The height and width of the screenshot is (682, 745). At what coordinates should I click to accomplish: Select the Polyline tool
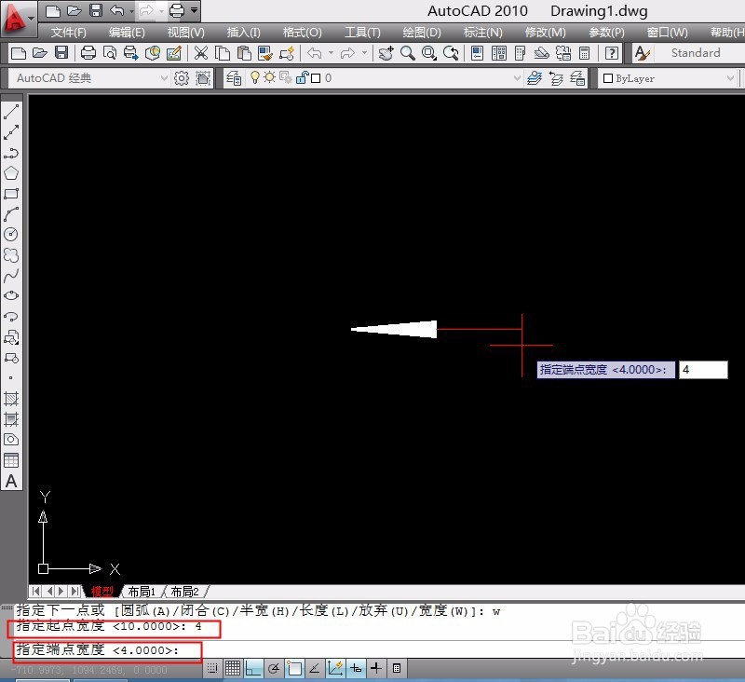click(11, 153)
